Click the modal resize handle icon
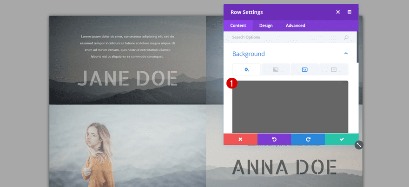The width and height of the screenshot is (409, 187). (x=359, y=145)
